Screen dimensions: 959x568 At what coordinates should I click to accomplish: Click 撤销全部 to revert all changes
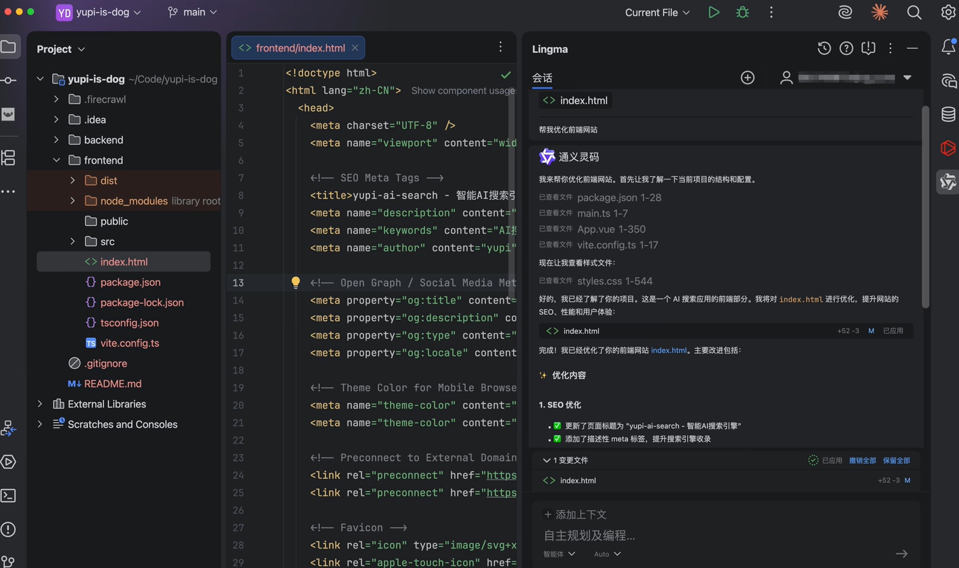tap(862, 461)
